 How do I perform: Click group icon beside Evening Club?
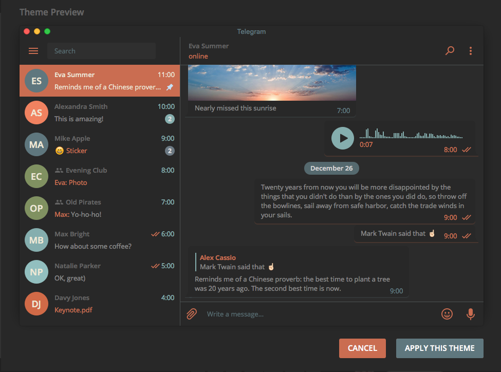59,171
